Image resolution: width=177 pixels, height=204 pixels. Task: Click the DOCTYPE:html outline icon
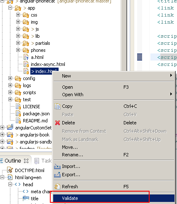[10, 170]
